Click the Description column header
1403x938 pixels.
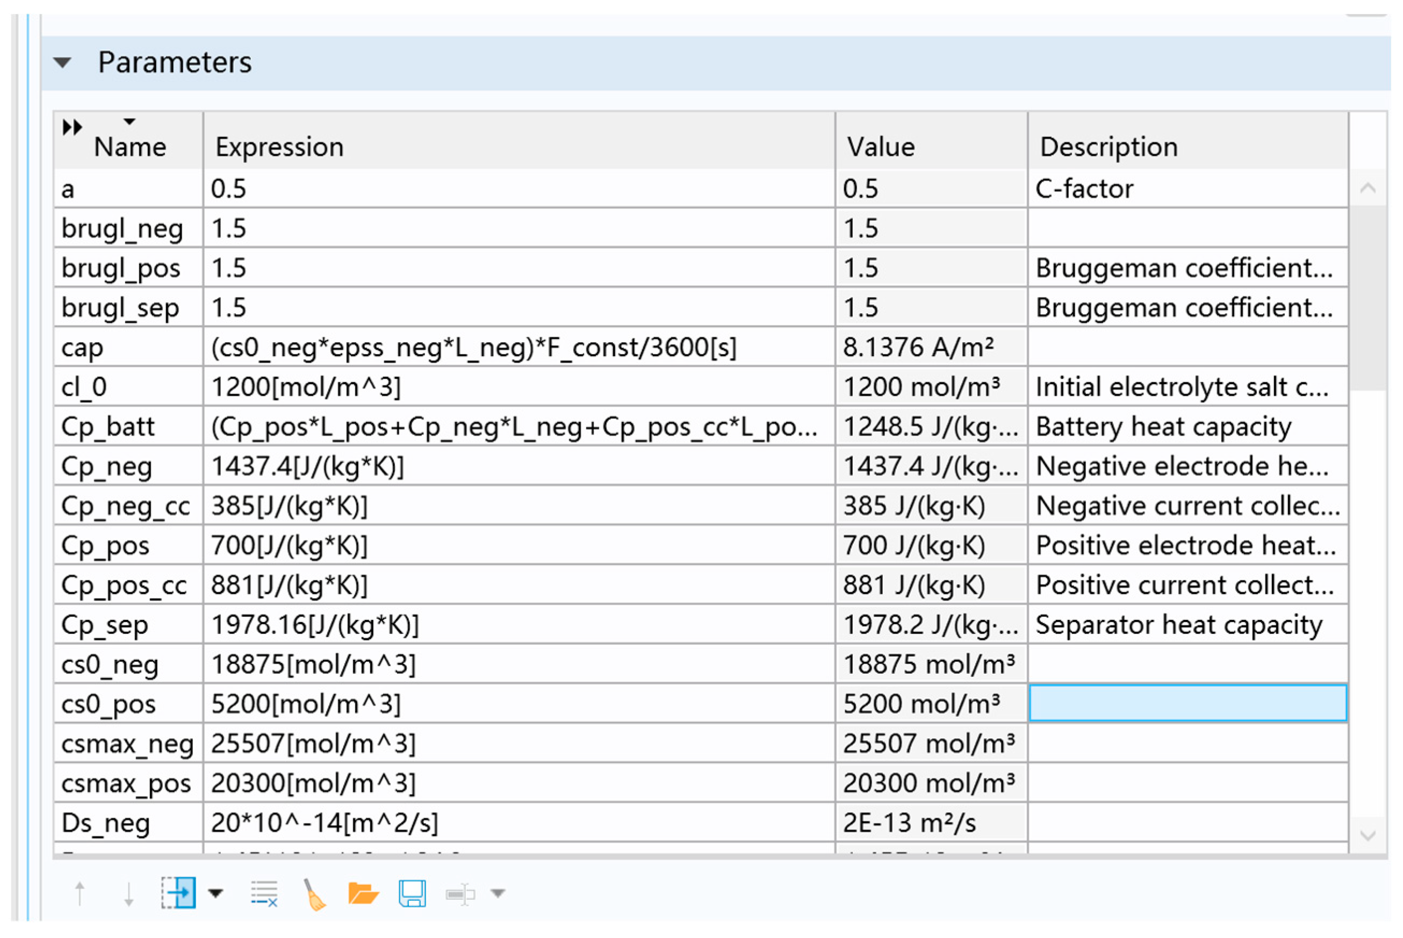point(1108,147)
